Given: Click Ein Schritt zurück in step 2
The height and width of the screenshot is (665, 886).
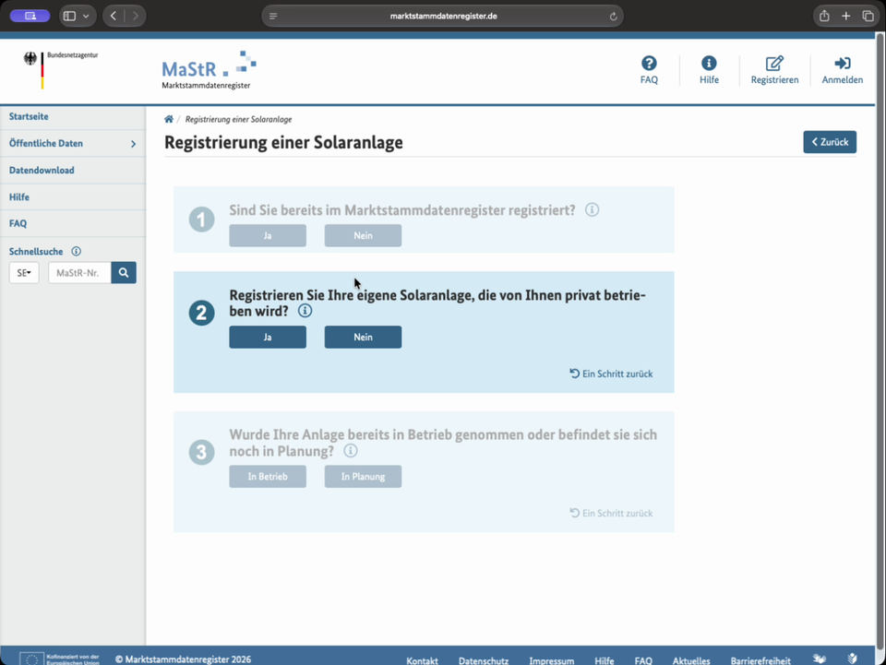Looking at the screenshot, I should [611, 374].
